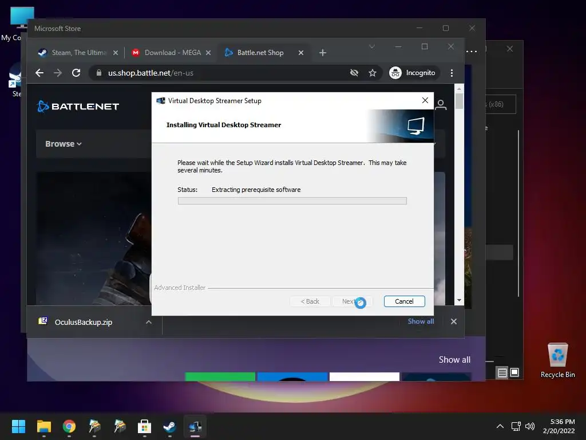Click the first installer taskbar icon
Viewport: 586px width, 440px height.
94,426
